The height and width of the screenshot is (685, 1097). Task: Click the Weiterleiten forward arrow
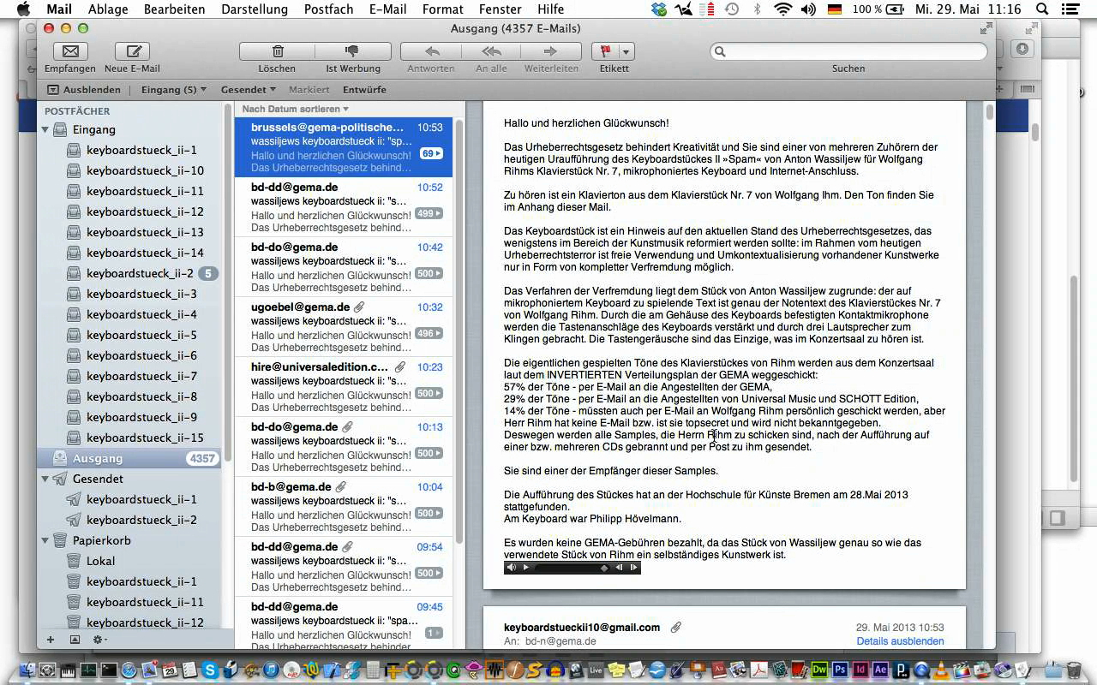tap(551, 51)
